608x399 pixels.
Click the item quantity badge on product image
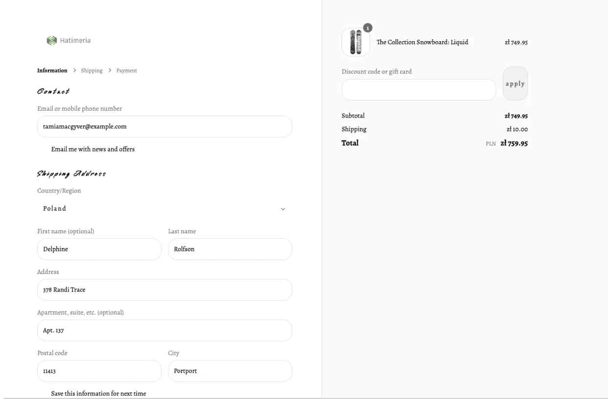368,28
